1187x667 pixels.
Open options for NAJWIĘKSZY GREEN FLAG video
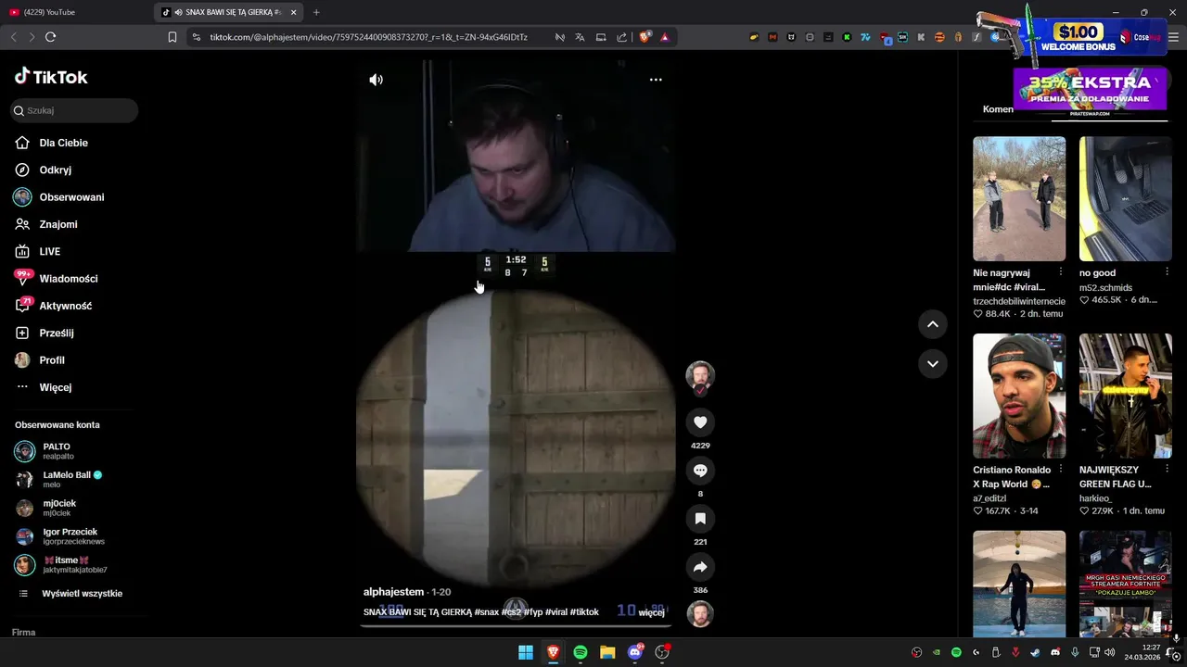click(1168, 470)
